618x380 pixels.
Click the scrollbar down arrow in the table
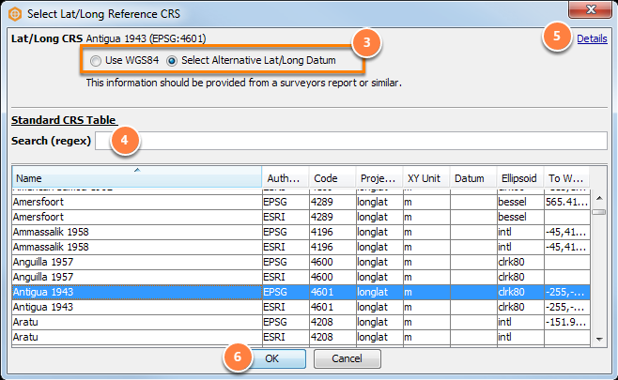tap(599, 339)
